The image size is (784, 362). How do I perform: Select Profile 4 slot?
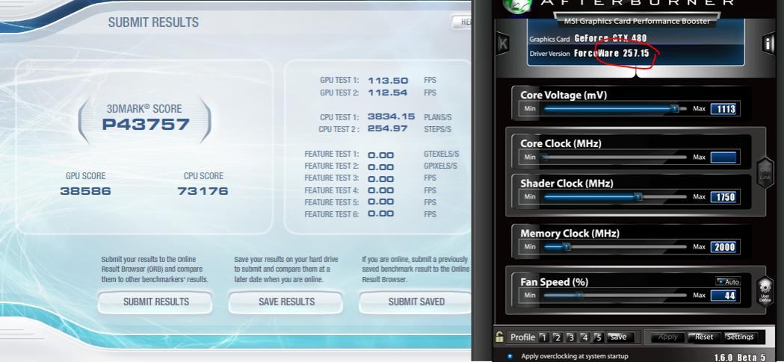coord(584,337)
